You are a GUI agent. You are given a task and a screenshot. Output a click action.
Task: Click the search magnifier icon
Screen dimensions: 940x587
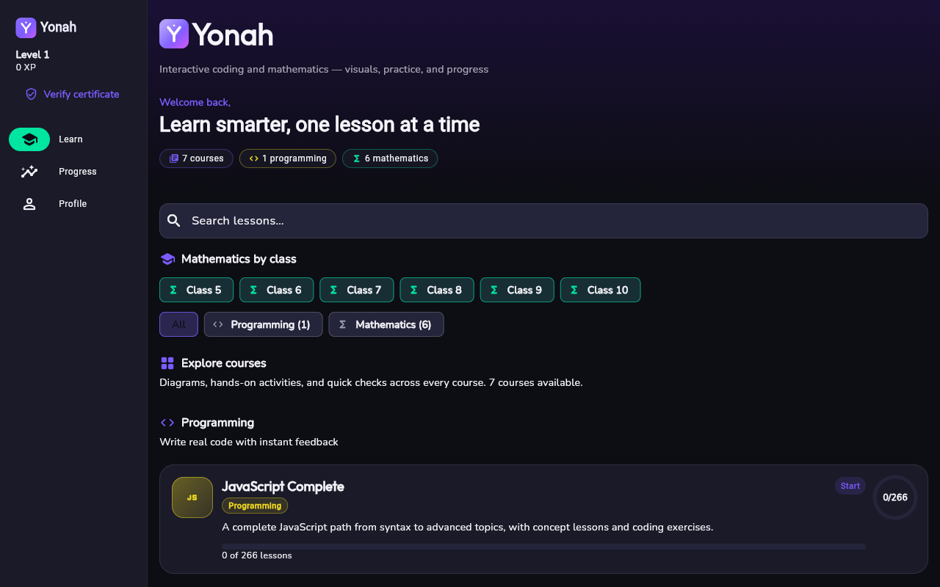174,221
